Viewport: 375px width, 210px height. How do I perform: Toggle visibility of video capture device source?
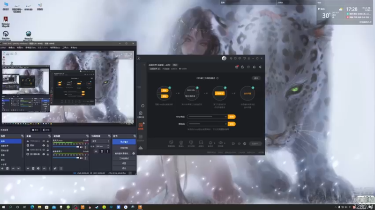(x=44, y=150)
